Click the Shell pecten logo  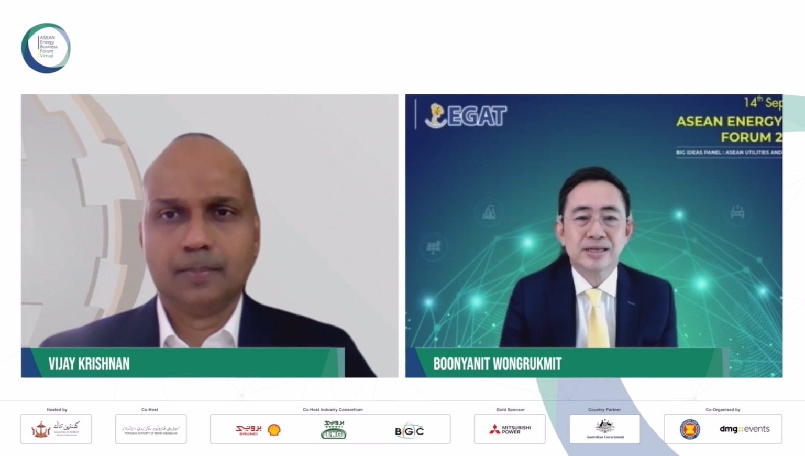click(x=274, y=430)
